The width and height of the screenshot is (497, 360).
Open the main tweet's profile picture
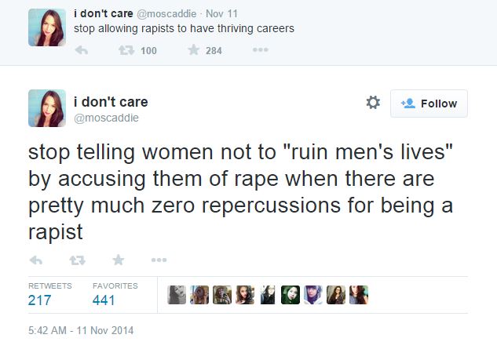[x=47, y=108]
